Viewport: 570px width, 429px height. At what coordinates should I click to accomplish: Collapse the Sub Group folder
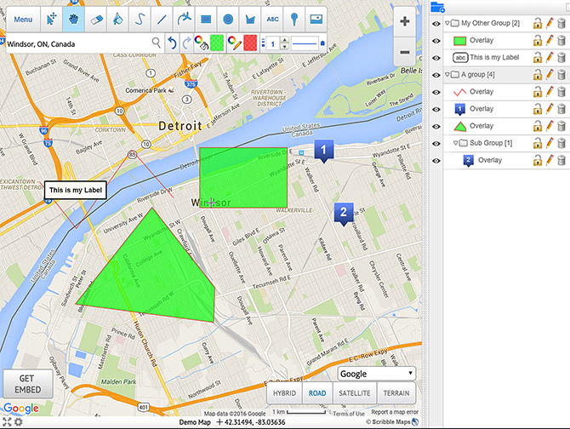pos(454,143)
